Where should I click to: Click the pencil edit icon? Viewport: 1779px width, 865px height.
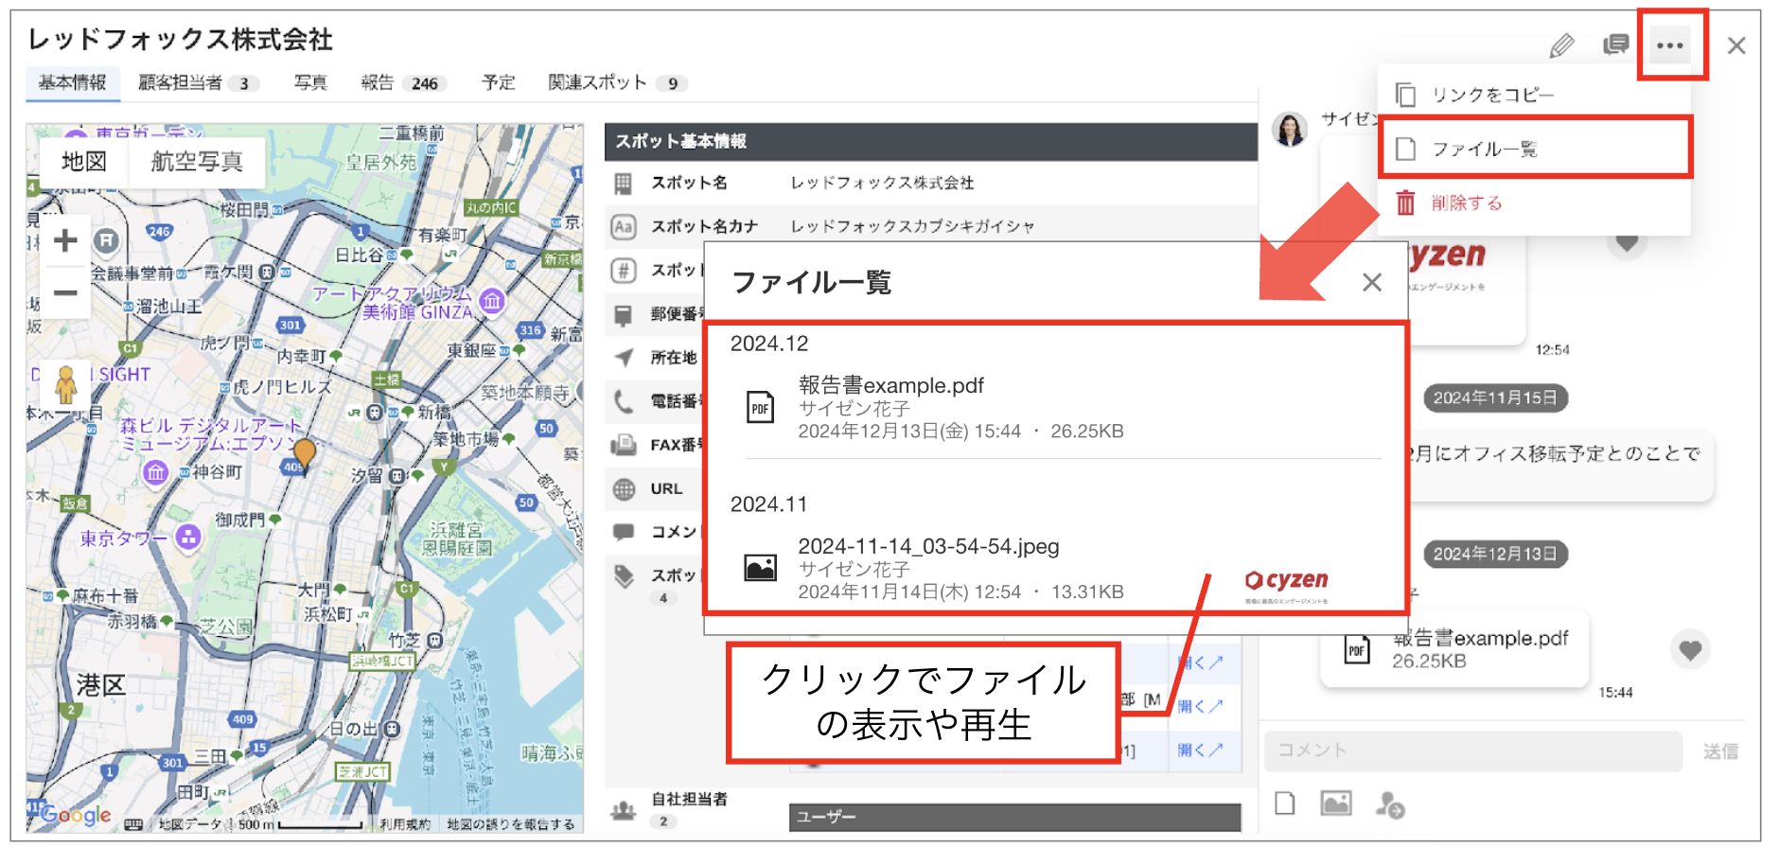pyautogui.click(x=1561, y=45)
